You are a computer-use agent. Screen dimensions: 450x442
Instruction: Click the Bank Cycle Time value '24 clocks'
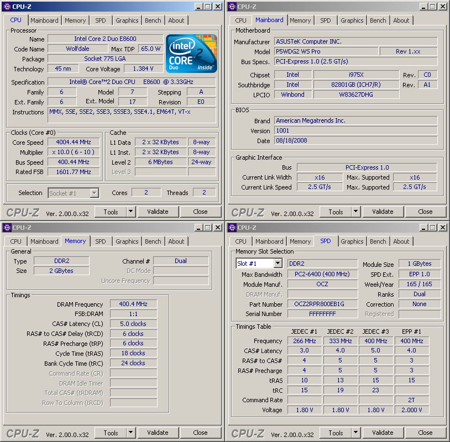point(133,363)
